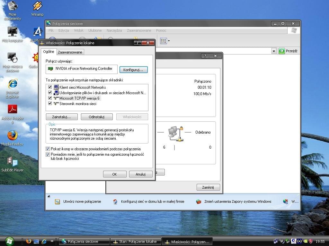The image size is (329, 246).
Task: Click the Gigabyte tray icon
Action: click(x=294, y=241)
